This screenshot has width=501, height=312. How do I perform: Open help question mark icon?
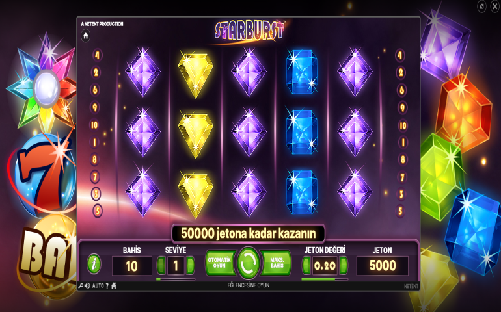[107, 286]
